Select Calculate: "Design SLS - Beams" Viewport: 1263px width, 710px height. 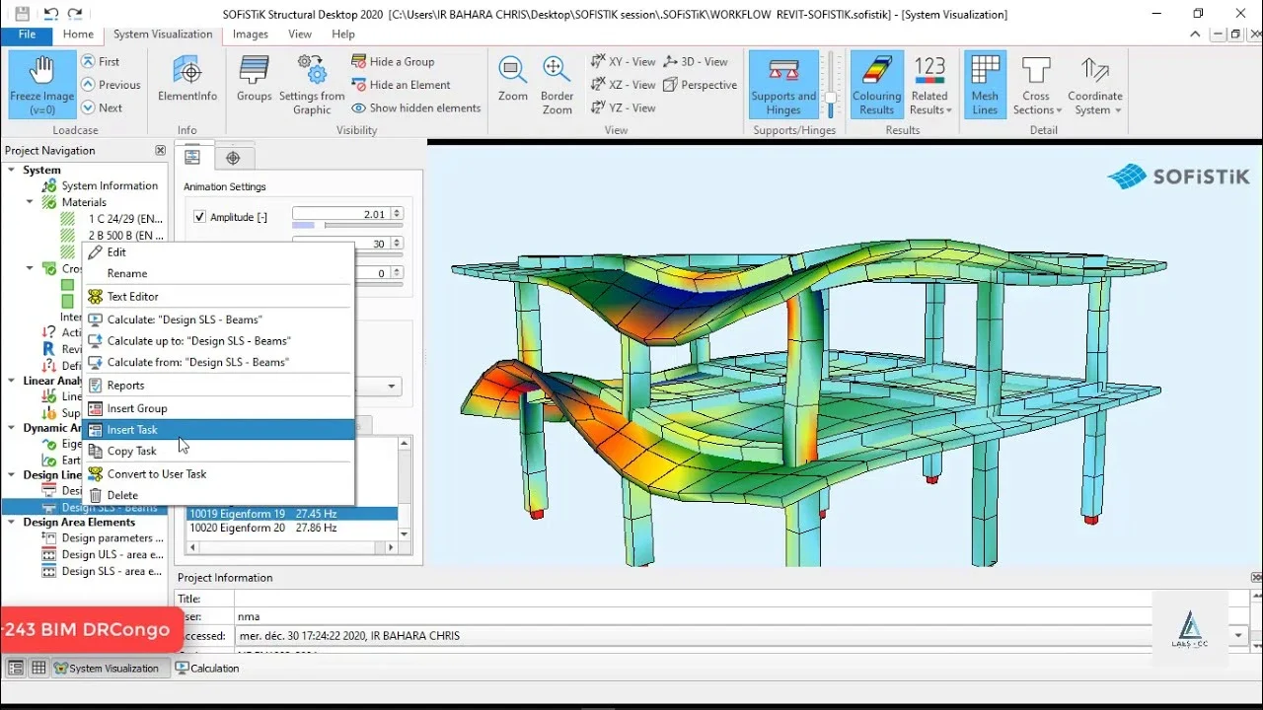point(218,319)
